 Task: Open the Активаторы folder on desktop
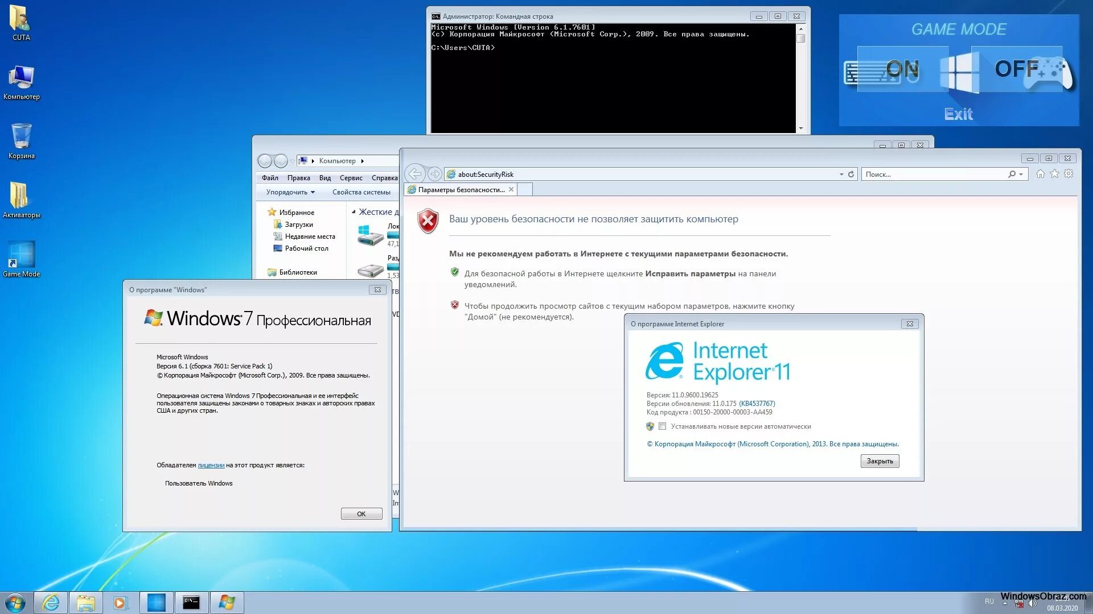[21, 200]
